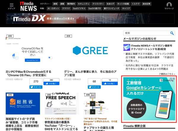Viewport: 178px width, 131px height.
Task: Click the 7月15日 18時46分 timestamp
Action: [x=72, y=80]
